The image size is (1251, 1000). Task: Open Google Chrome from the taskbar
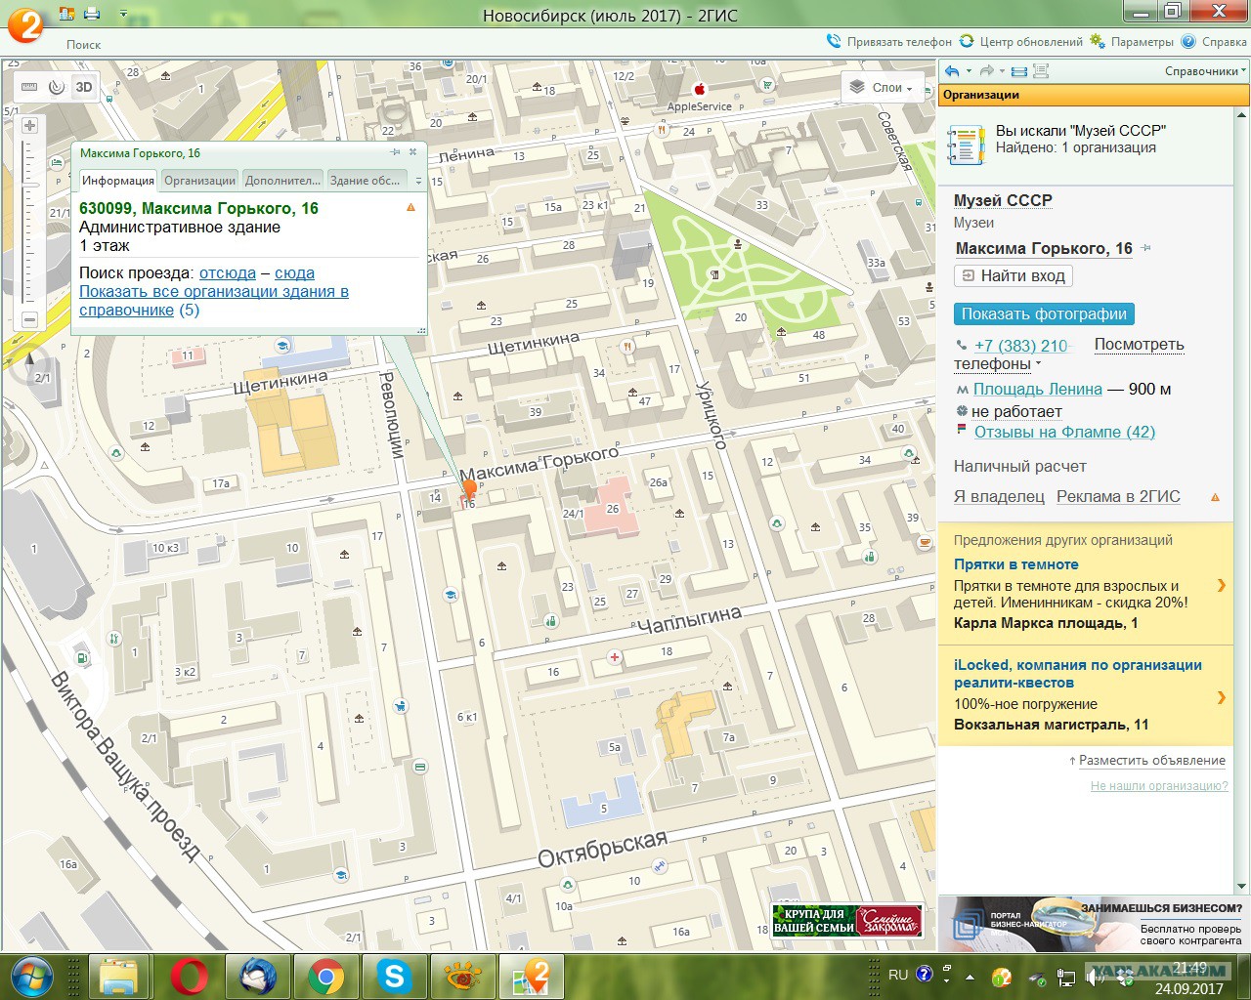(325, 976)
